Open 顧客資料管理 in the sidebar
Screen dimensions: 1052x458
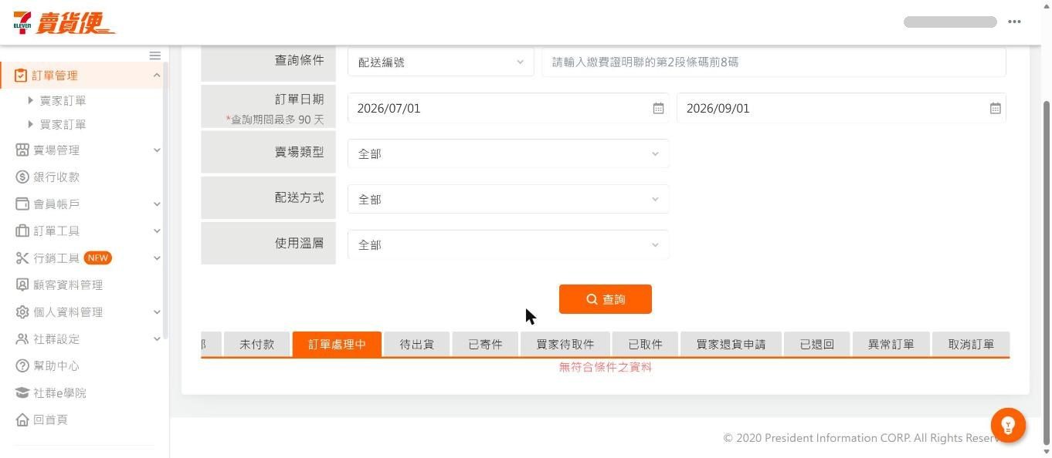tap(68, 285)
